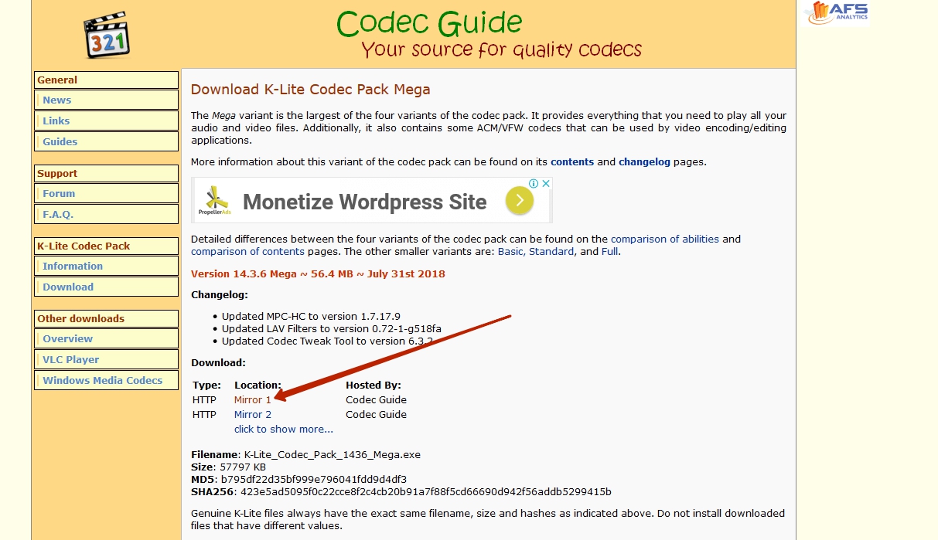Open the Links sidebar menu item
The width and height of the screenshot is (938, 540).
tap(56, 121)
